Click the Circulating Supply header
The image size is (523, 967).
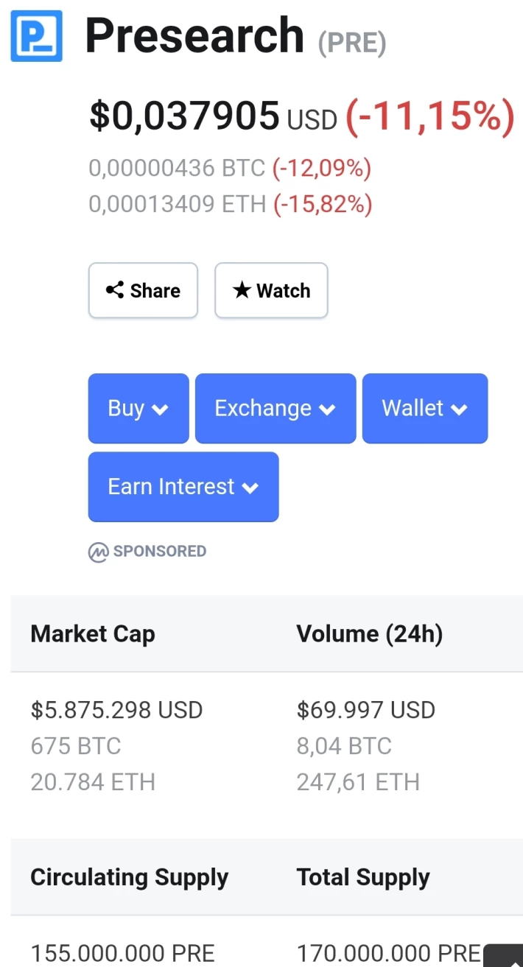130,878
